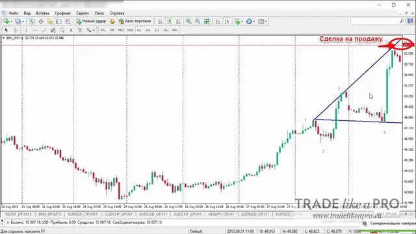Expand the new chart dropdown arrow
This screenshot has height=234, width=416.
[11, 21]
